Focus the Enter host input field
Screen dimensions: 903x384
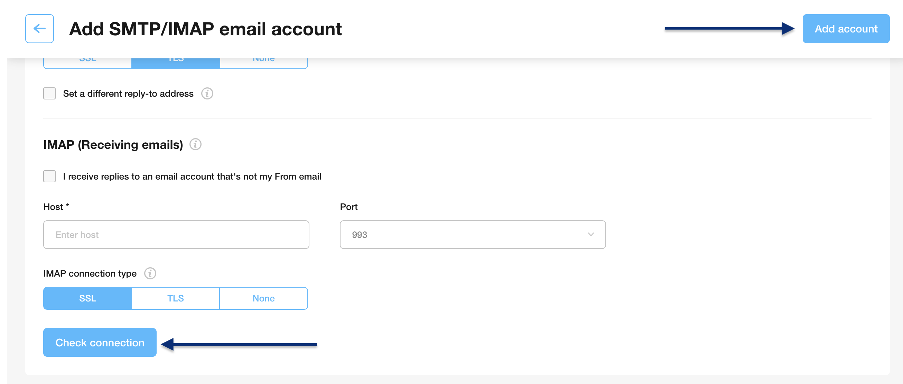coord(176,234)
